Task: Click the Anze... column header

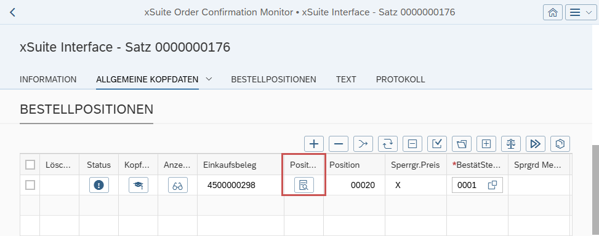Action: click(x=178, y=165)
